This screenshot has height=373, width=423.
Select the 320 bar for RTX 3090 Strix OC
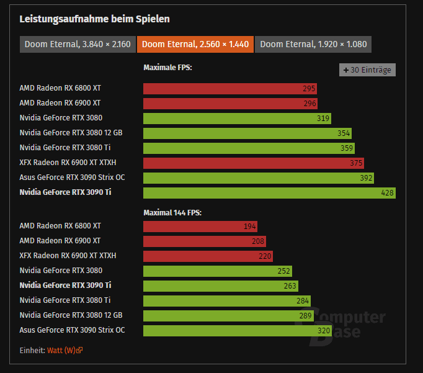click(x=238, y=331)
